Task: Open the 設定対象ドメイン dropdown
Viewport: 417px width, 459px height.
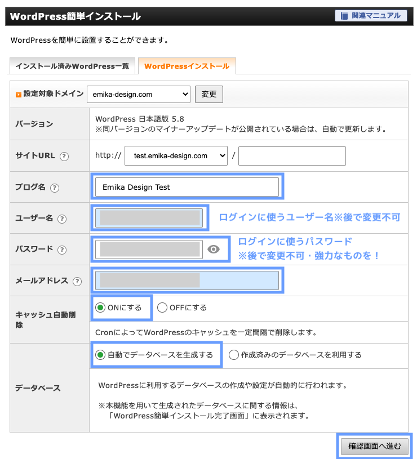Action: pos(138,95)
